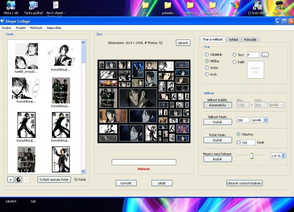Screen dimensions: 294x212
Task: Open Místa v síti desktop icon
Action: click(11, 7)
